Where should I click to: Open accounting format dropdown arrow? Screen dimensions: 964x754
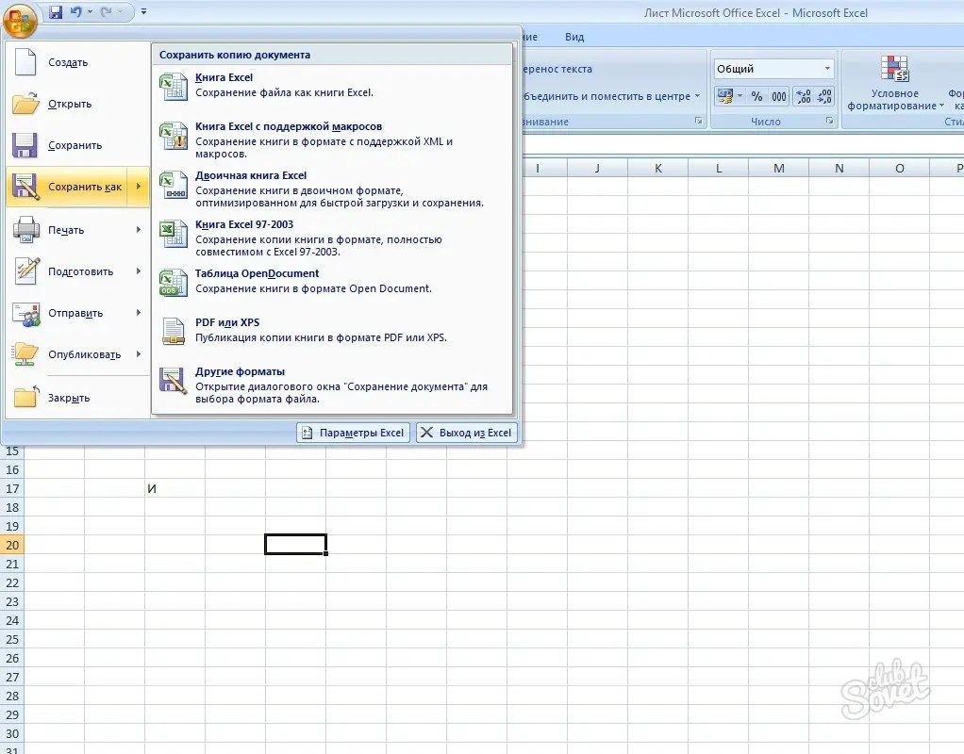point(740,96)
